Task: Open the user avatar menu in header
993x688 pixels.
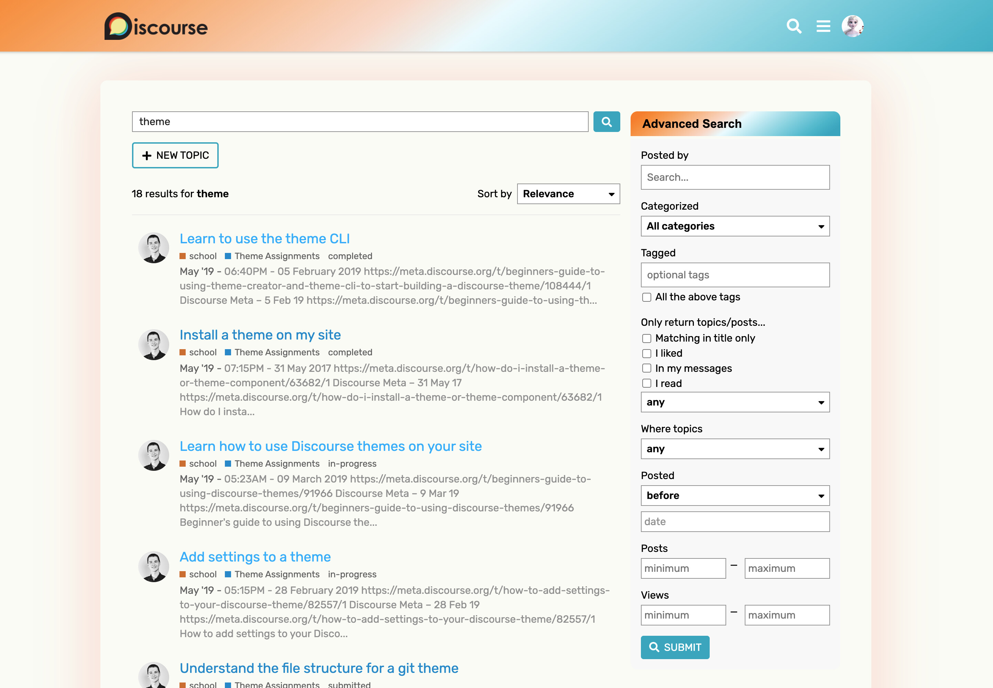Action: 852,26
